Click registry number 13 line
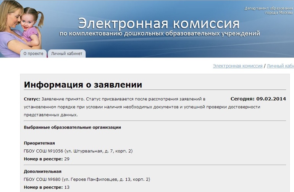 [47, 187]
